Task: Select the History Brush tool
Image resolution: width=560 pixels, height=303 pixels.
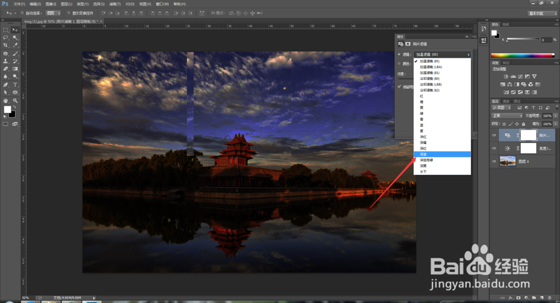Action: pyautogui.click(x=15, y=61)
